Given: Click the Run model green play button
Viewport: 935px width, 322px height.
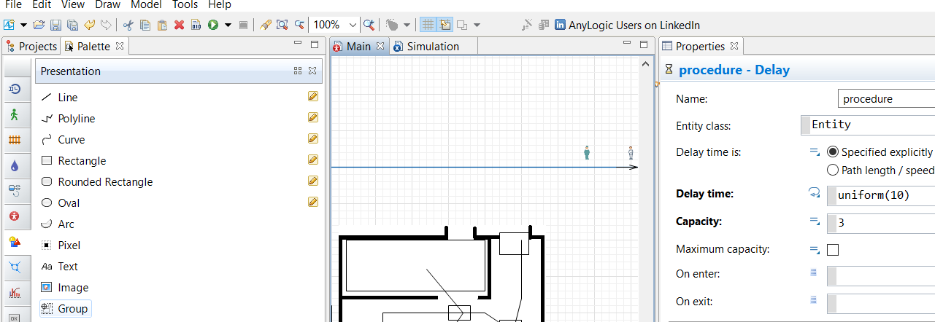Looking at the screenshot, I should tap(213, 25).
